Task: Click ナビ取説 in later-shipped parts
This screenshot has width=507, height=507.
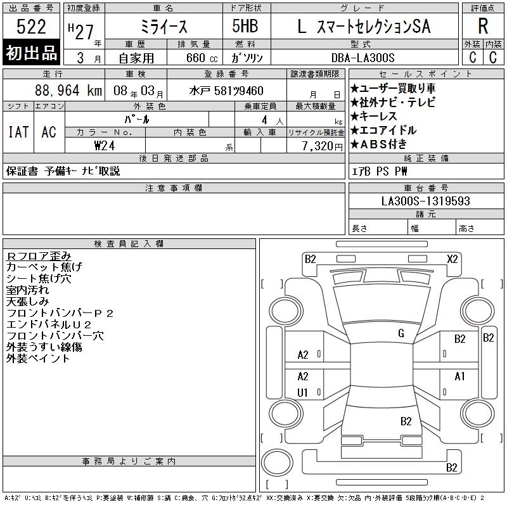Action: [x=101, y=171]
